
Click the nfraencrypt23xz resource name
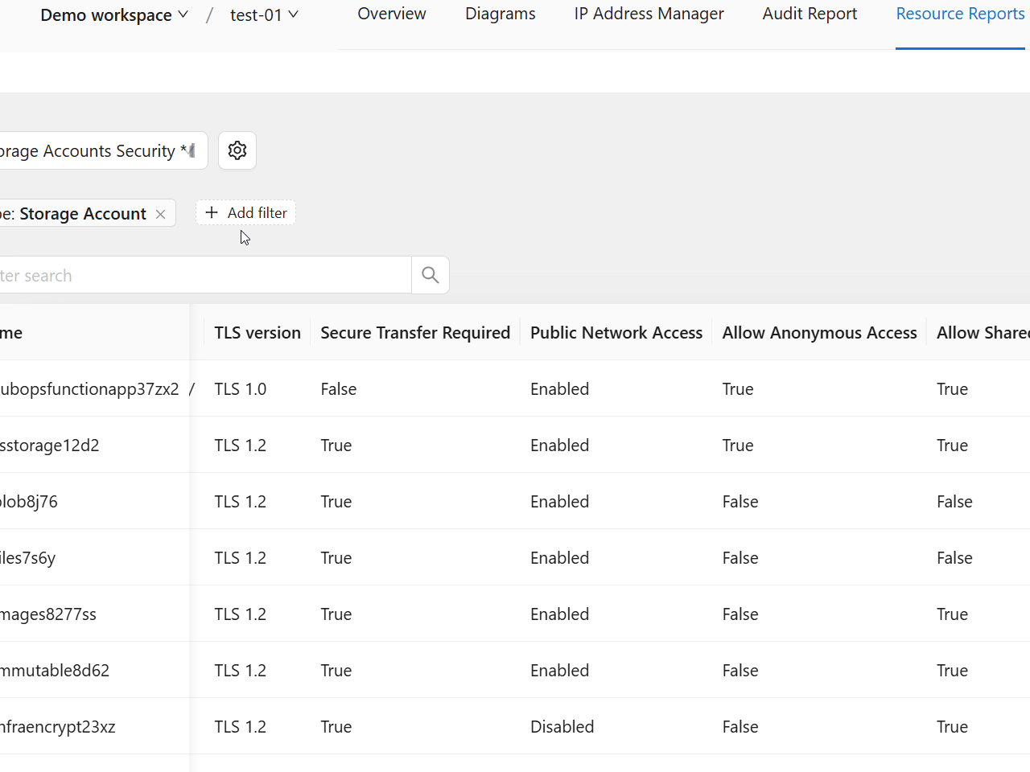click(58, 726)
